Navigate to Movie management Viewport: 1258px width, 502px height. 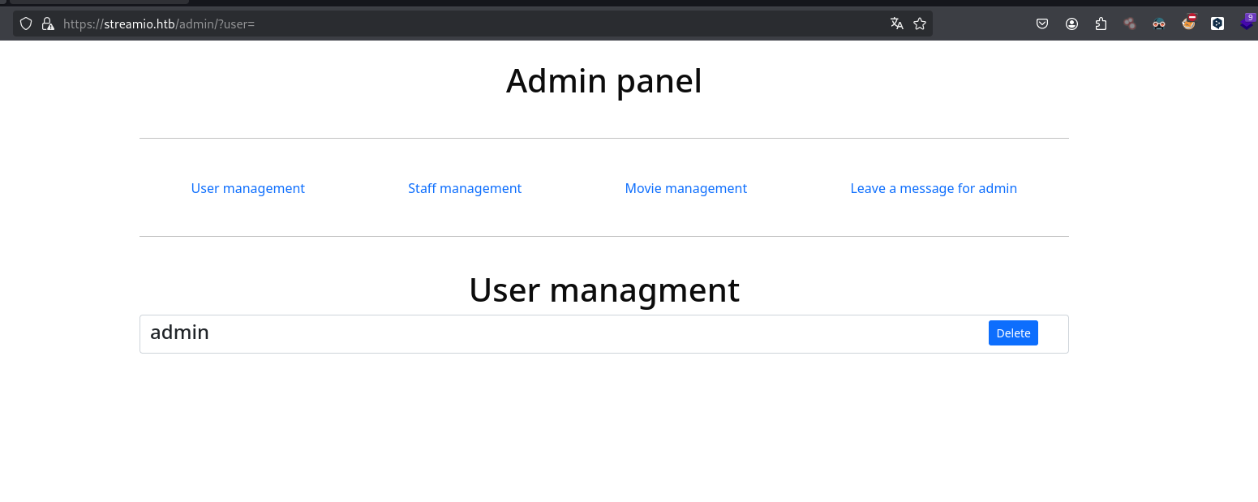685,188
